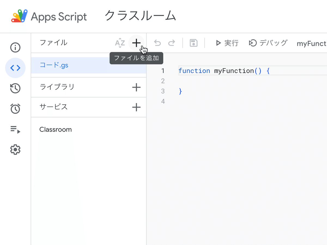Click the Apps Script logo
Viewport: 327px width, 245px height.
click(x=49, y=16)
